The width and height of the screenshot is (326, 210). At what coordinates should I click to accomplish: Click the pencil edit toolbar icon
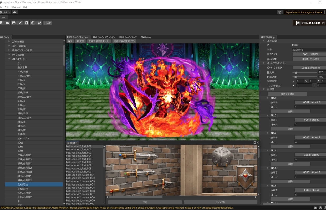[x=20, y=23]
